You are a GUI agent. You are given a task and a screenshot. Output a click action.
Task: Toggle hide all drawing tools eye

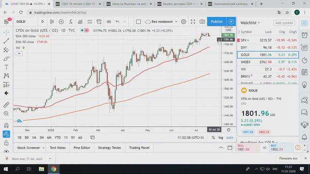[6, 151]
